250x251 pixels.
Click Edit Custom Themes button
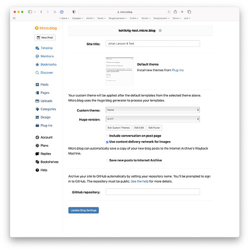119,128
